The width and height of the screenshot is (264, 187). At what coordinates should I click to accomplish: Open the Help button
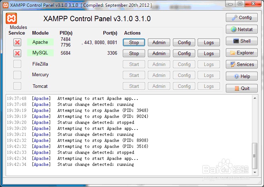(x=242, y=76)
